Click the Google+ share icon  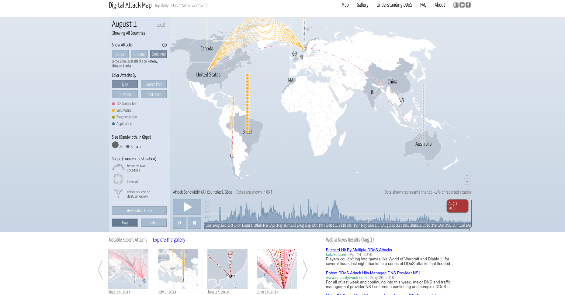coord(456,5)
